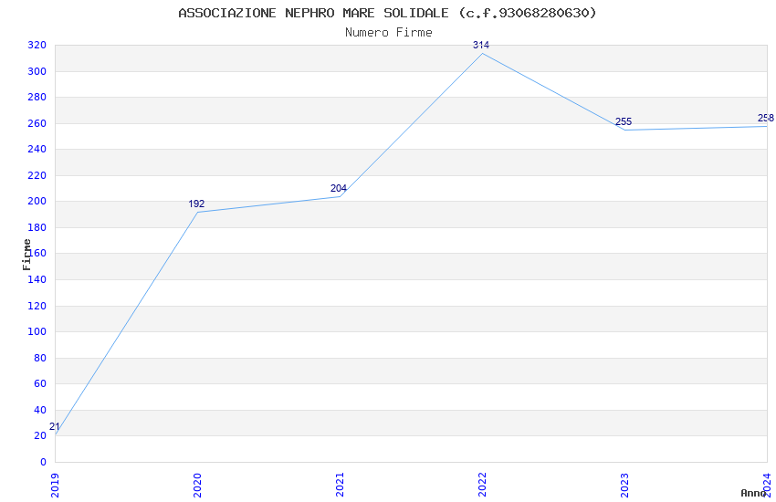Image resolution: width=776 pixels, height=502 pixels.
Task: Click the x-axis year 2021
Action: (340, 486)
